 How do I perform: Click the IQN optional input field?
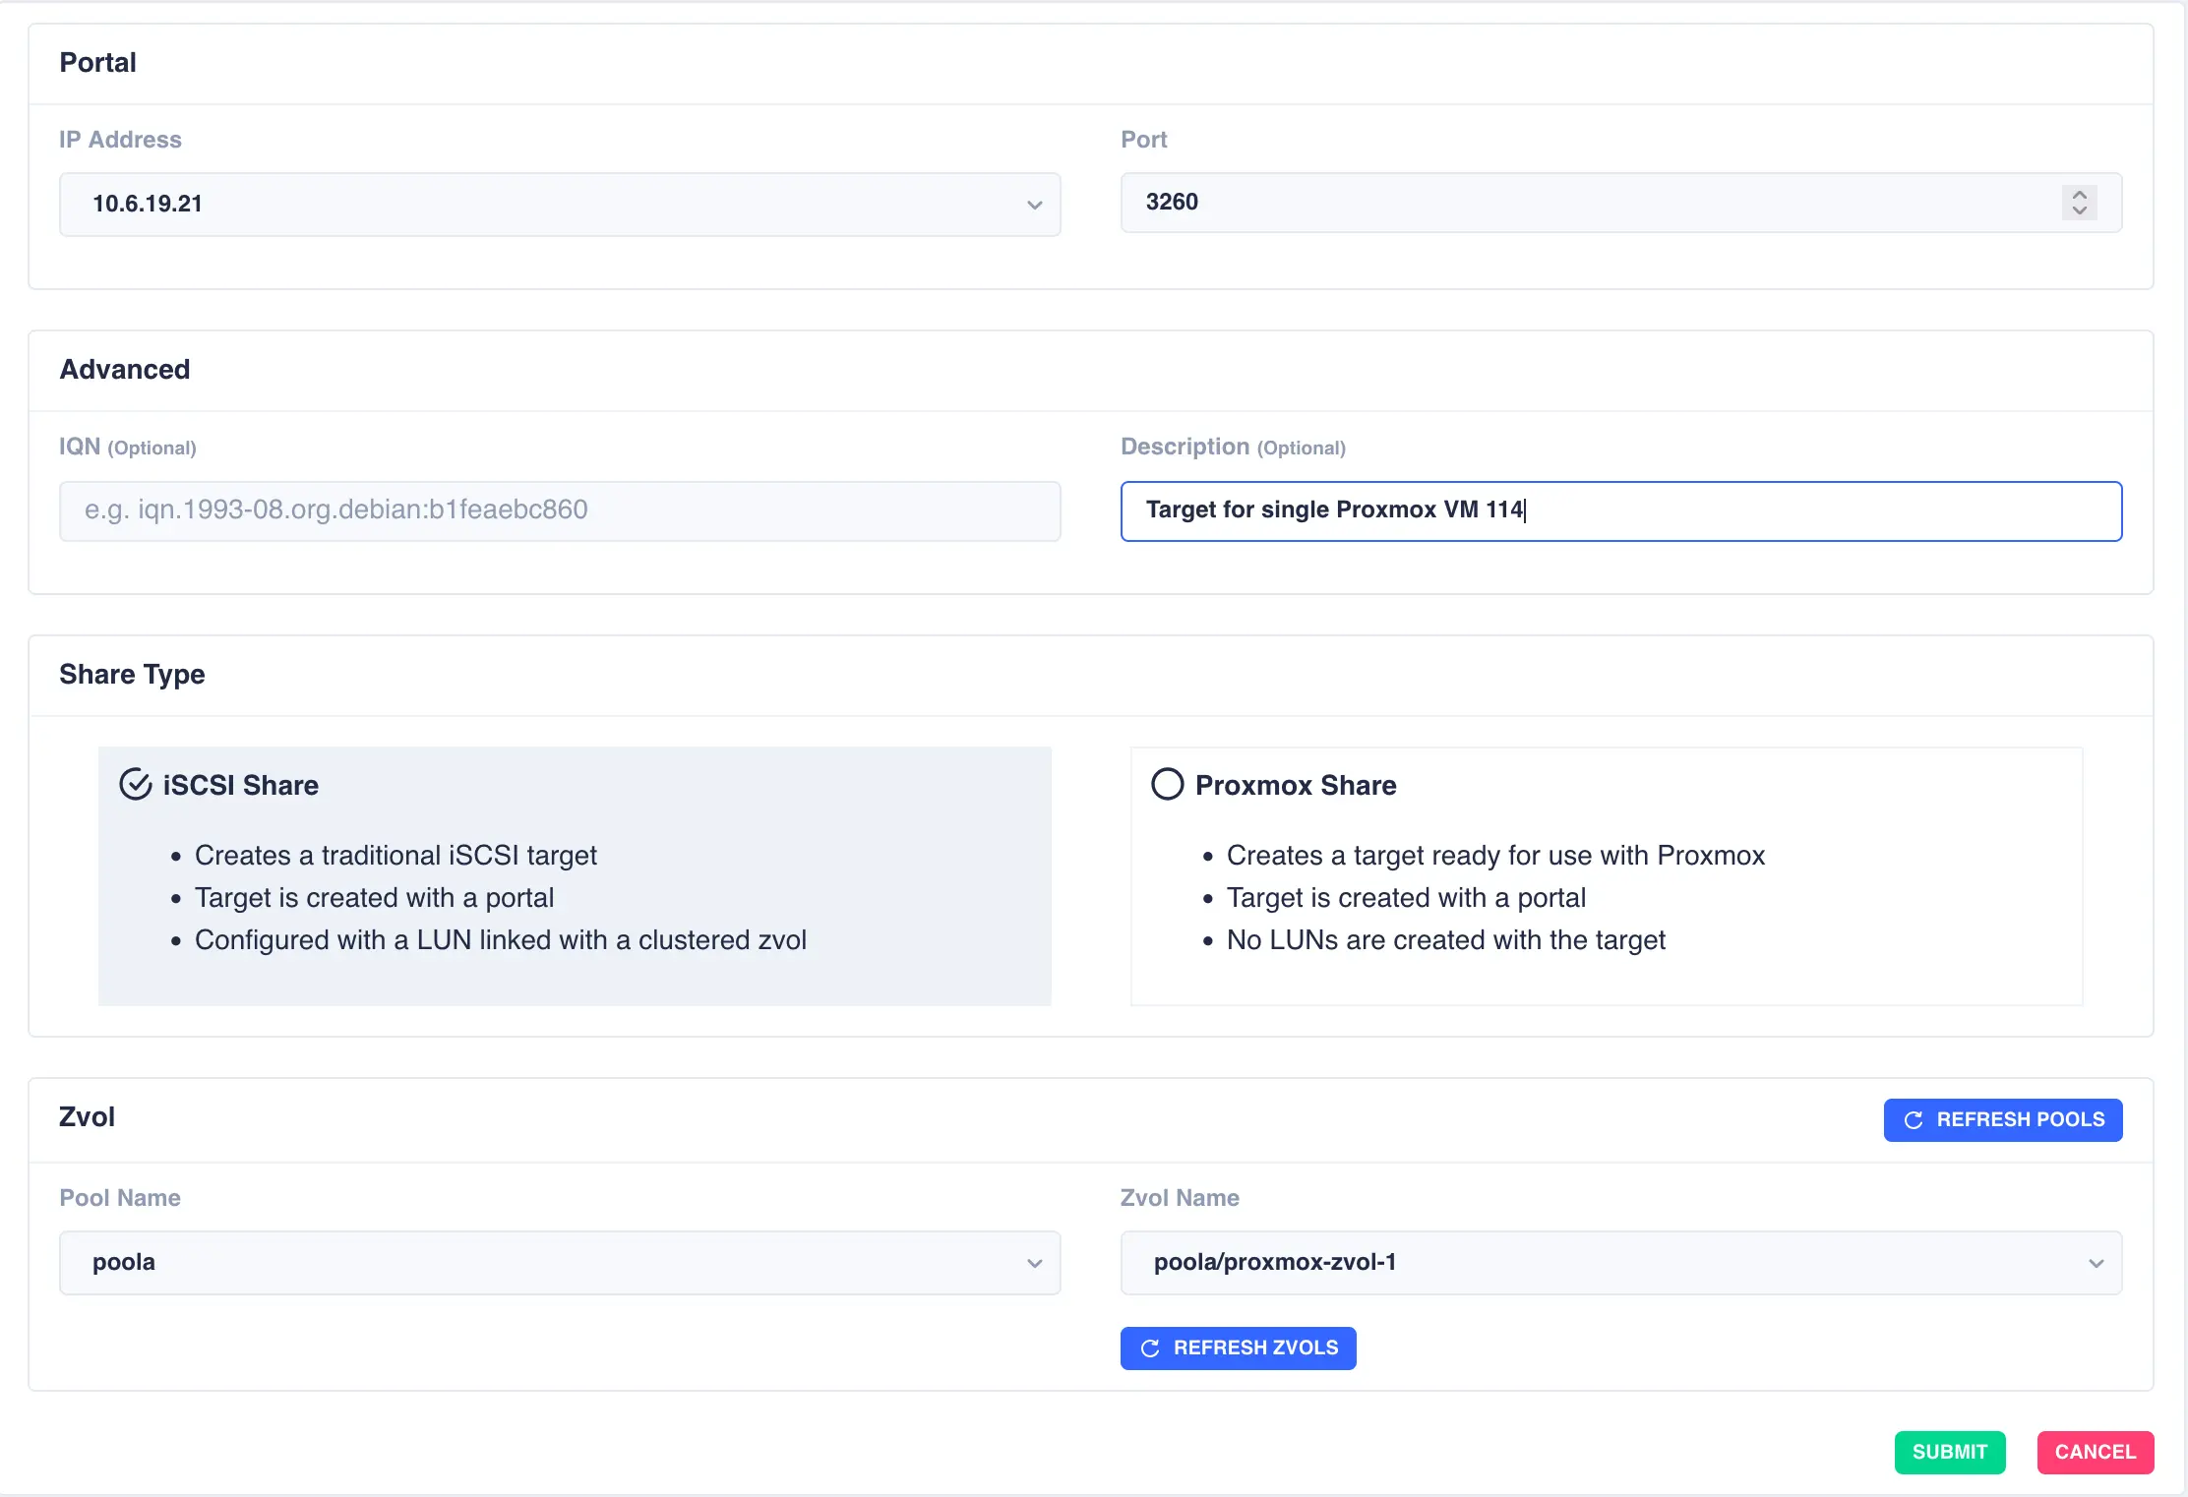[x=559, y=510]
